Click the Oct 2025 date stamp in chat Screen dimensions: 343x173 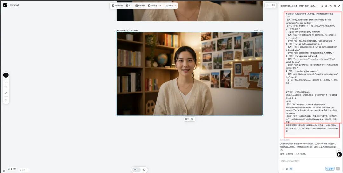pos(285,140)
